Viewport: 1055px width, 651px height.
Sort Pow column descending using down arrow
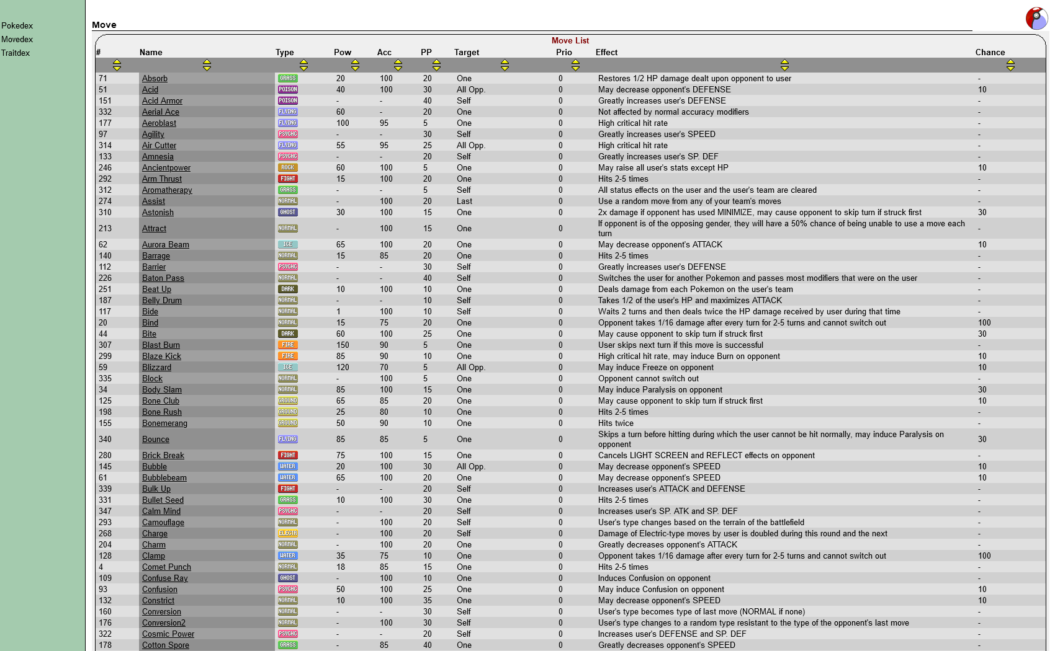pos(355,68)
